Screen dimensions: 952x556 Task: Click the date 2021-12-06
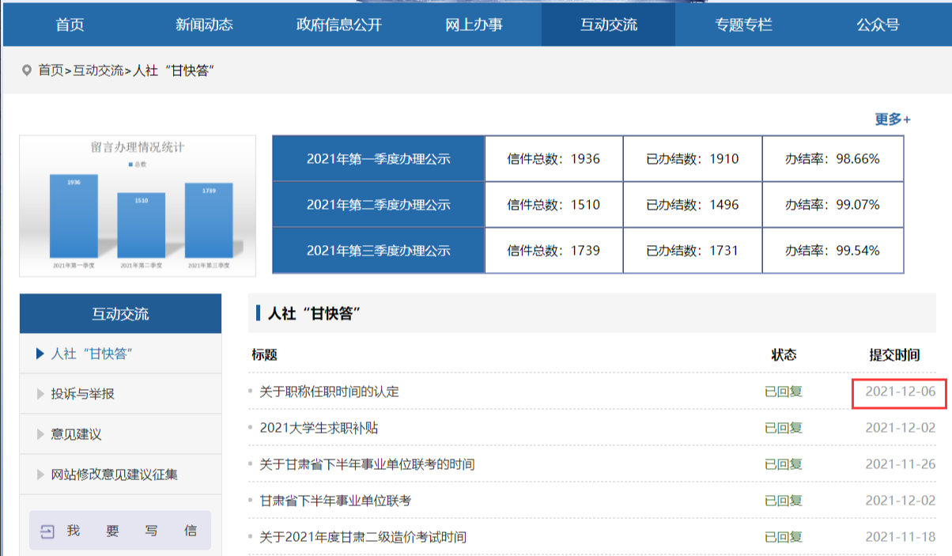click(x=901, y=391)
